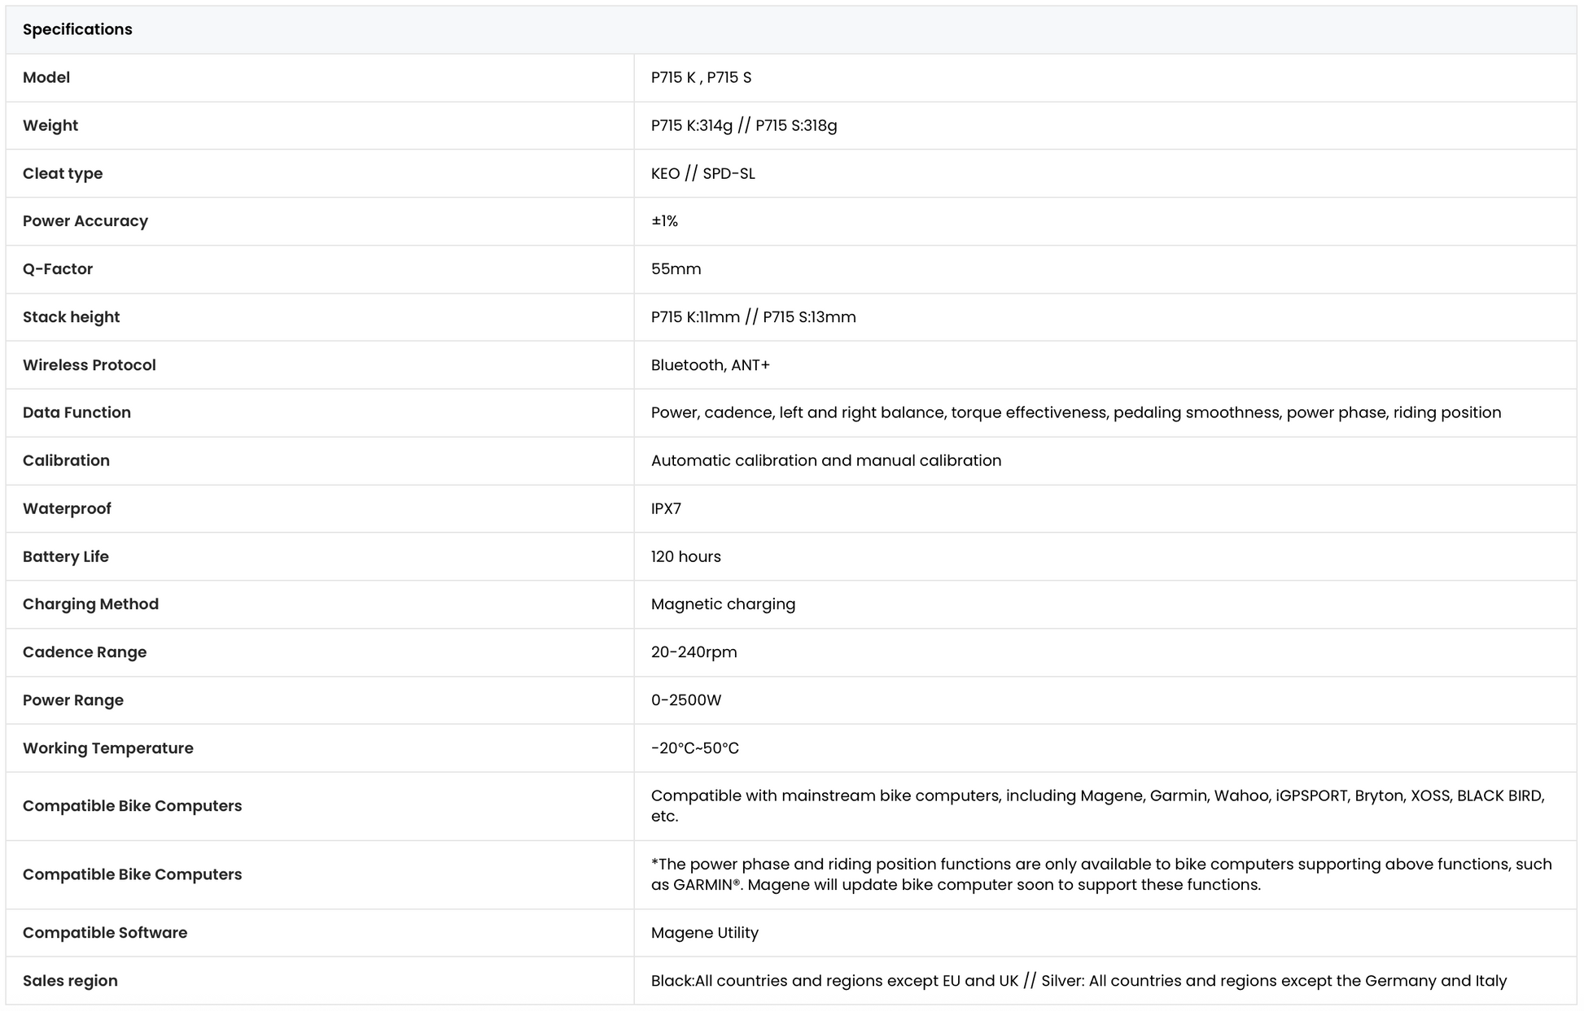1584x1011 pixels.
Task: Click the Working Temperature label
Action: [x=108, y=748]
